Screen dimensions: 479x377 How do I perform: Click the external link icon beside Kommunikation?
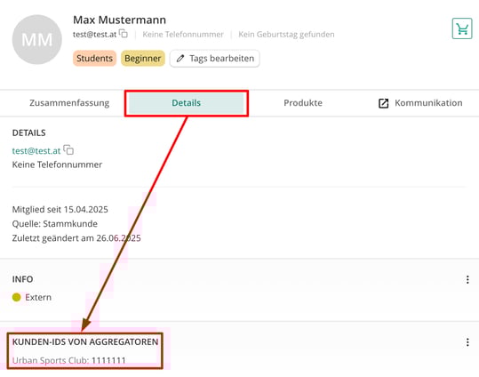pos(383,103)
